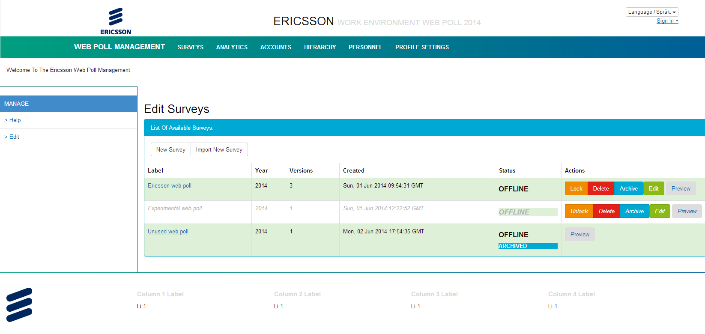Preview the Experimental web poll survey
Image resolution: width=705 pixels, height=334 pixels.
click(x=687, y=211)
